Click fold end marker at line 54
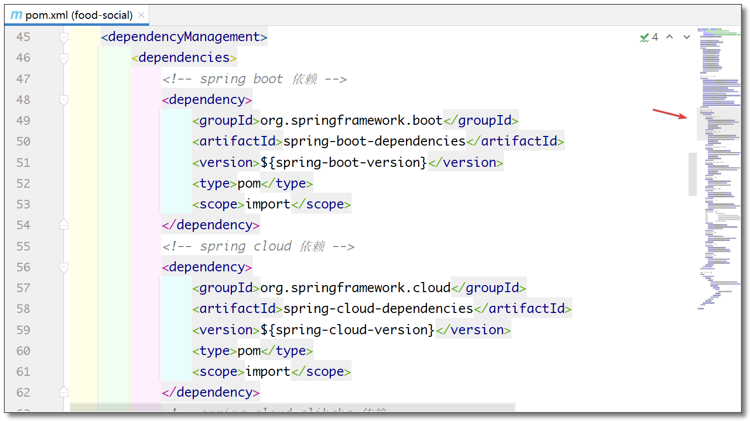Image resolution: width=750 pixels, height=421 pixels. (64, 225)
